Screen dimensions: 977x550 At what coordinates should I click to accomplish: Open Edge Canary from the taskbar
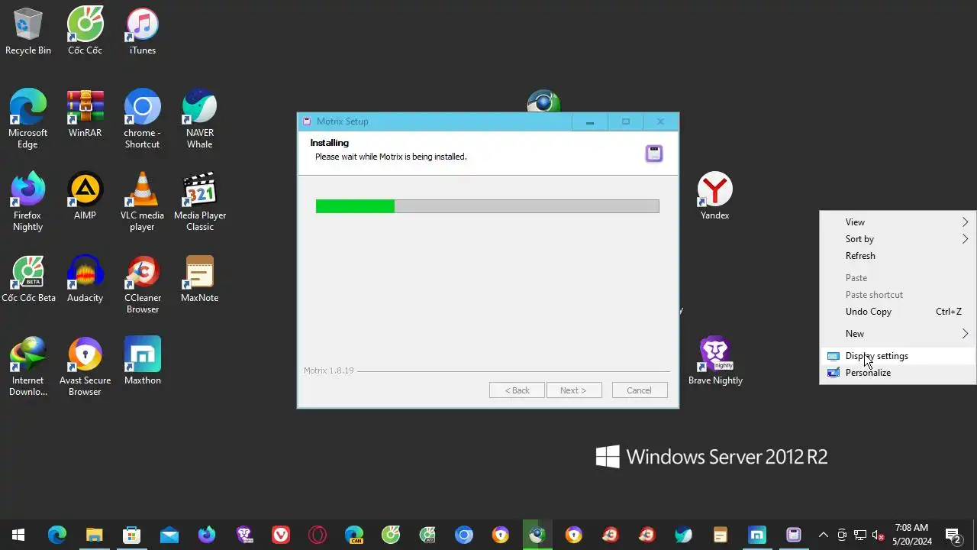tap(354, 535)
